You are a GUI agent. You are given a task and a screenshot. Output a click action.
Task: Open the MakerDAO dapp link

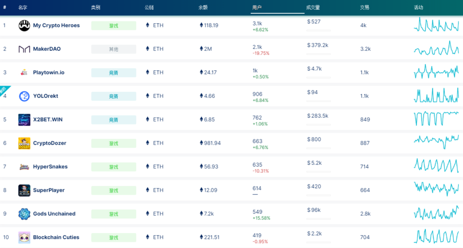click(47, 49)
